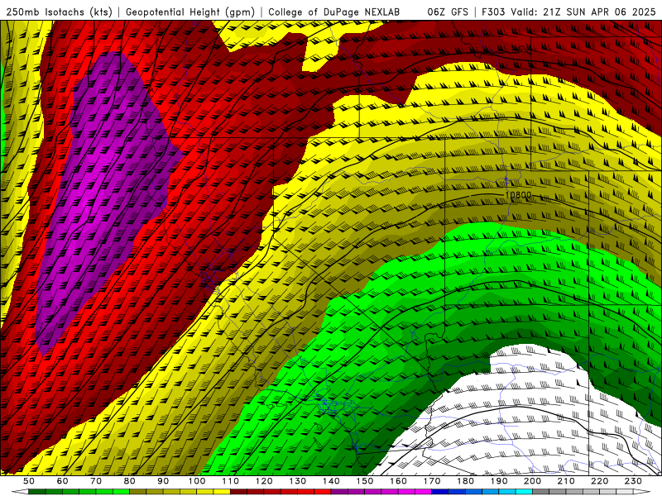Image resolution: width=662 pixels, height=496 pixels.
Task: Click the colorbar label "170"
Action: click(432, 481)
